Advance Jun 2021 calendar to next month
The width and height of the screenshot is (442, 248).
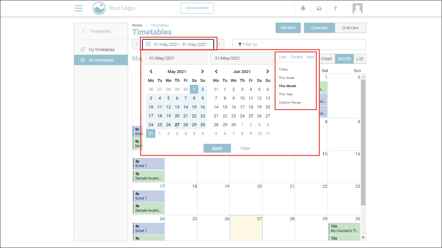pos(268,71)
